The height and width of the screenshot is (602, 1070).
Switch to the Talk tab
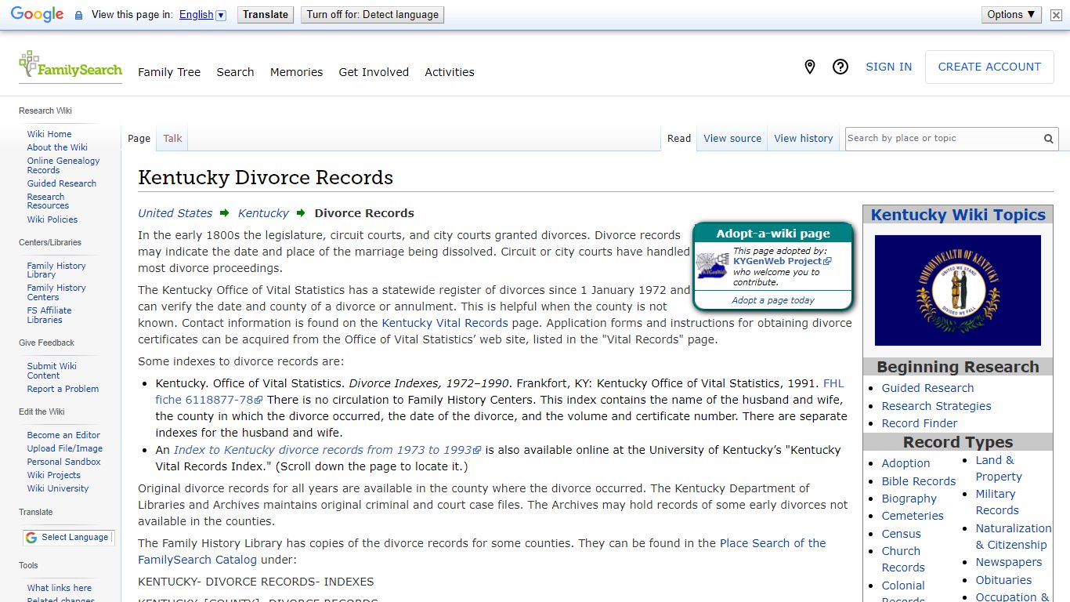pos(172,139)
